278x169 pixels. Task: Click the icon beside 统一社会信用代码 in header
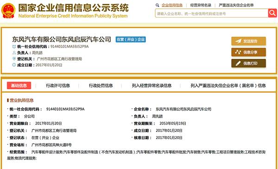click(x=14, y=47)
